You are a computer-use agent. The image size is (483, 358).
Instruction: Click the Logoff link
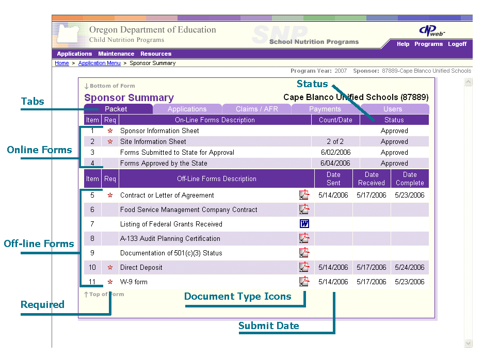[x=457, y=44]
